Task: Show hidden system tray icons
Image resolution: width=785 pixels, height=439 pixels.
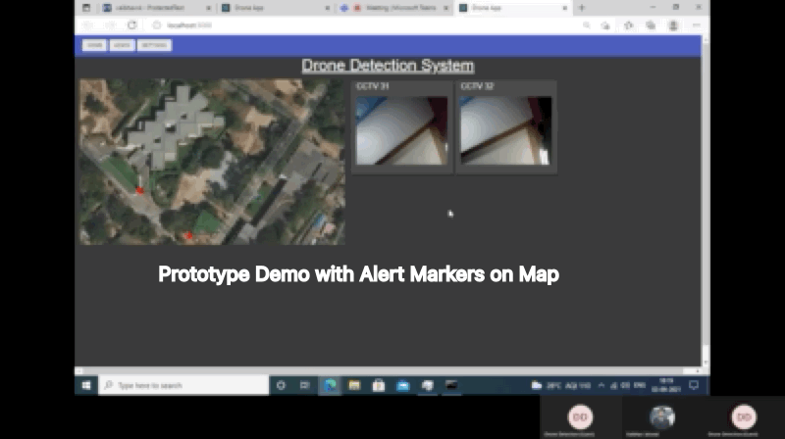Action: 602,385
